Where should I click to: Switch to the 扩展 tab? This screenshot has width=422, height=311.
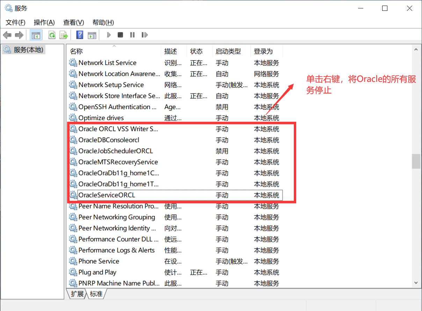coord(77,294)
